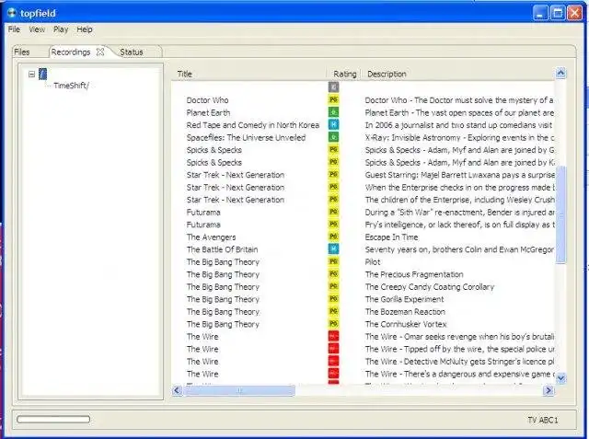589x439 pixels.
Task: Click red MA icon for The Wire Detective McNulty episode
Action: [x=333, y=361]
